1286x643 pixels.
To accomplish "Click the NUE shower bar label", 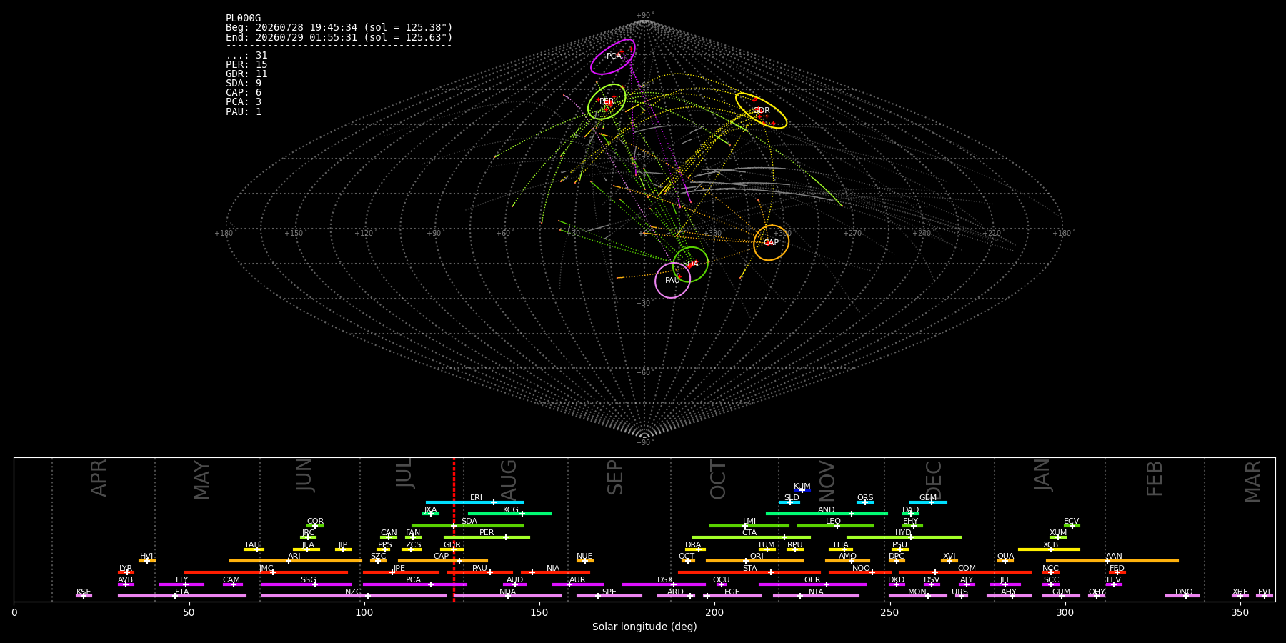I will click(x=584, y=557).
